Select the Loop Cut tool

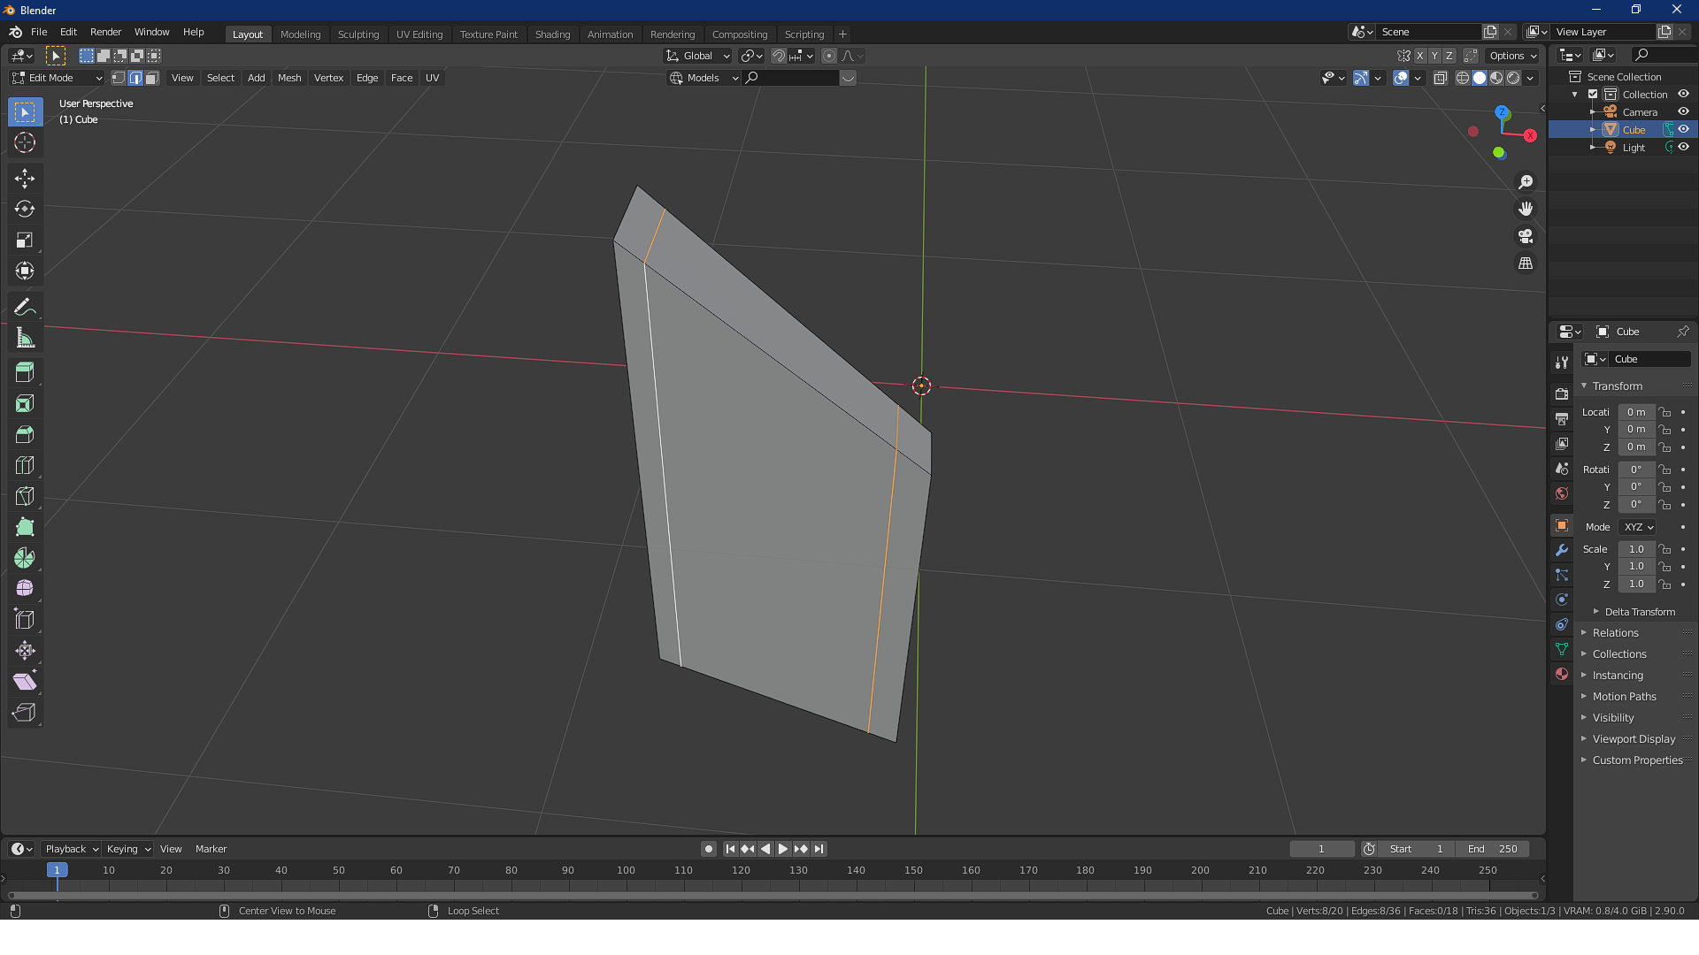pos(25,465)
